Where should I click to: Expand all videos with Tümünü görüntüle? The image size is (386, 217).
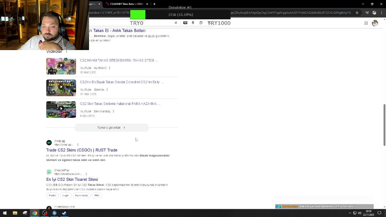click(112, 127)
